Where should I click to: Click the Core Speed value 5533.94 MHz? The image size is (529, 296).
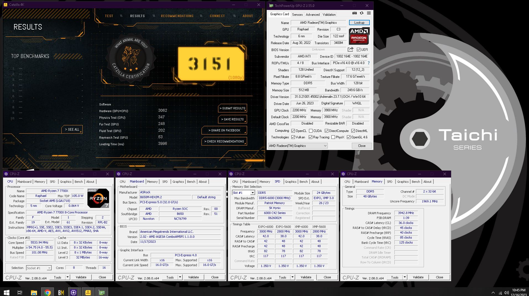40,243
